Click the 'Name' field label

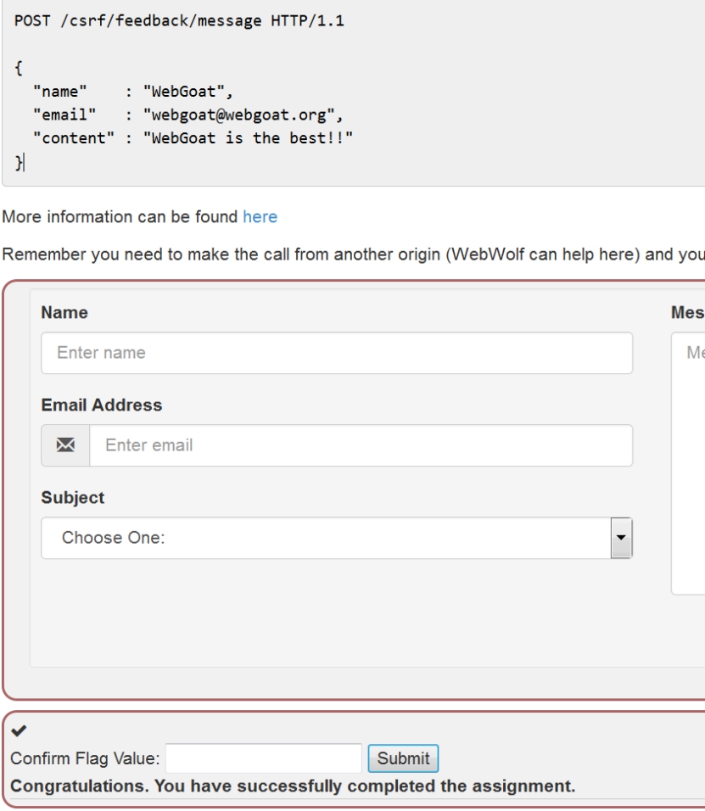[x=64, y=312]
